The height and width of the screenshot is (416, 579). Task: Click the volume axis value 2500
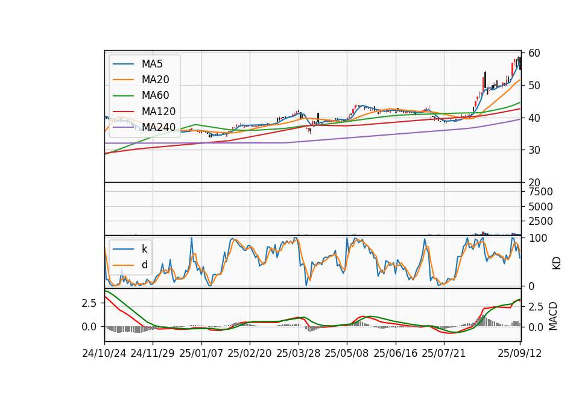tap(540, 221)
